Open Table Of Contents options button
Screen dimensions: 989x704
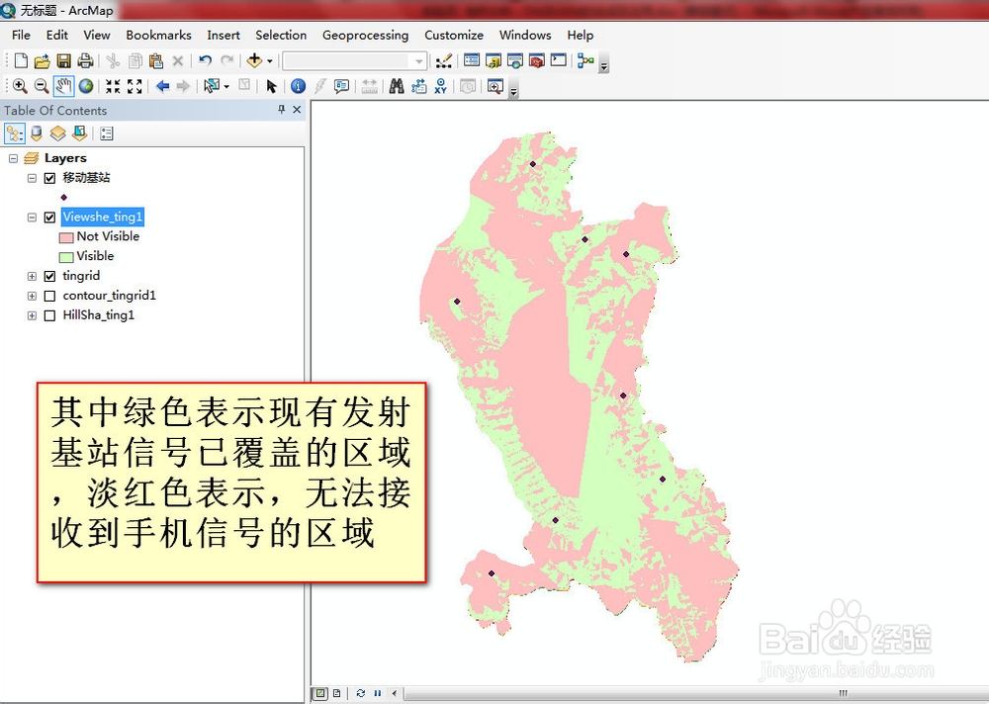point(107,133)
